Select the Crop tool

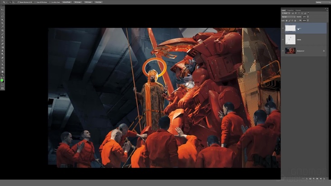pyautogui.click(x=3, y=23)
